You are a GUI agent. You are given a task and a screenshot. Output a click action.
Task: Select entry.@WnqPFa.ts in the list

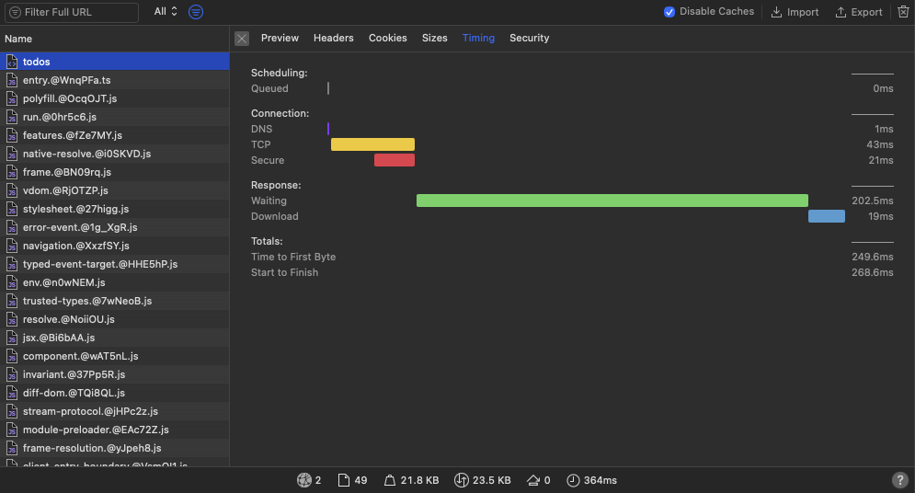pos(114,80)
